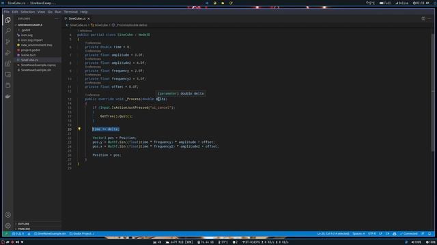
Task: Close the SineCube.cs tab
Action: point(89,18)
